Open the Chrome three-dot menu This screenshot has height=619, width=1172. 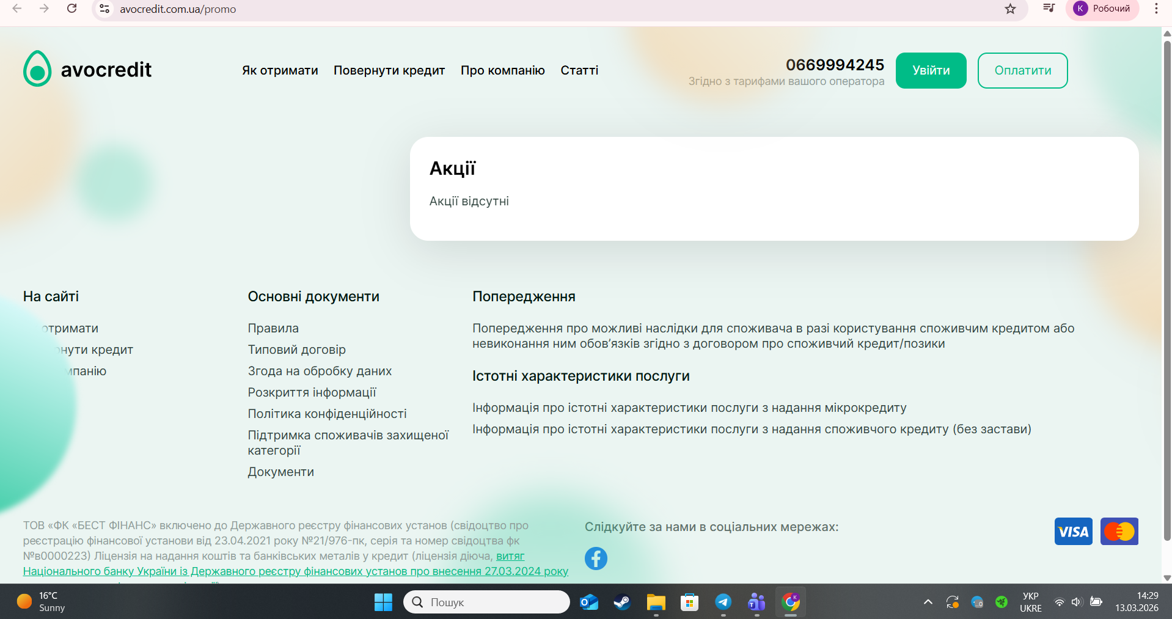1156,9
